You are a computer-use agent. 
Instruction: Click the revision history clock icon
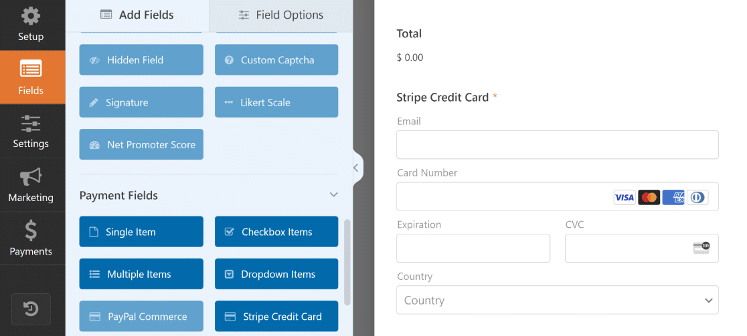tap(31, 309)
